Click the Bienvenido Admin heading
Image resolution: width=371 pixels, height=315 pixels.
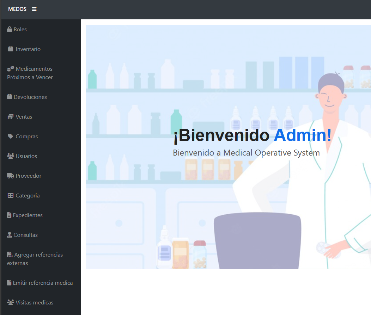click(x=253, y=135)
